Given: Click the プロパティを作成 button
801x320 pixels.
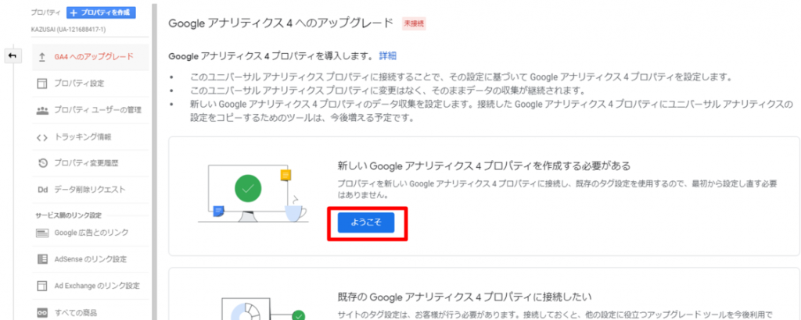Looking at the screenshot, I should [101, 12].
